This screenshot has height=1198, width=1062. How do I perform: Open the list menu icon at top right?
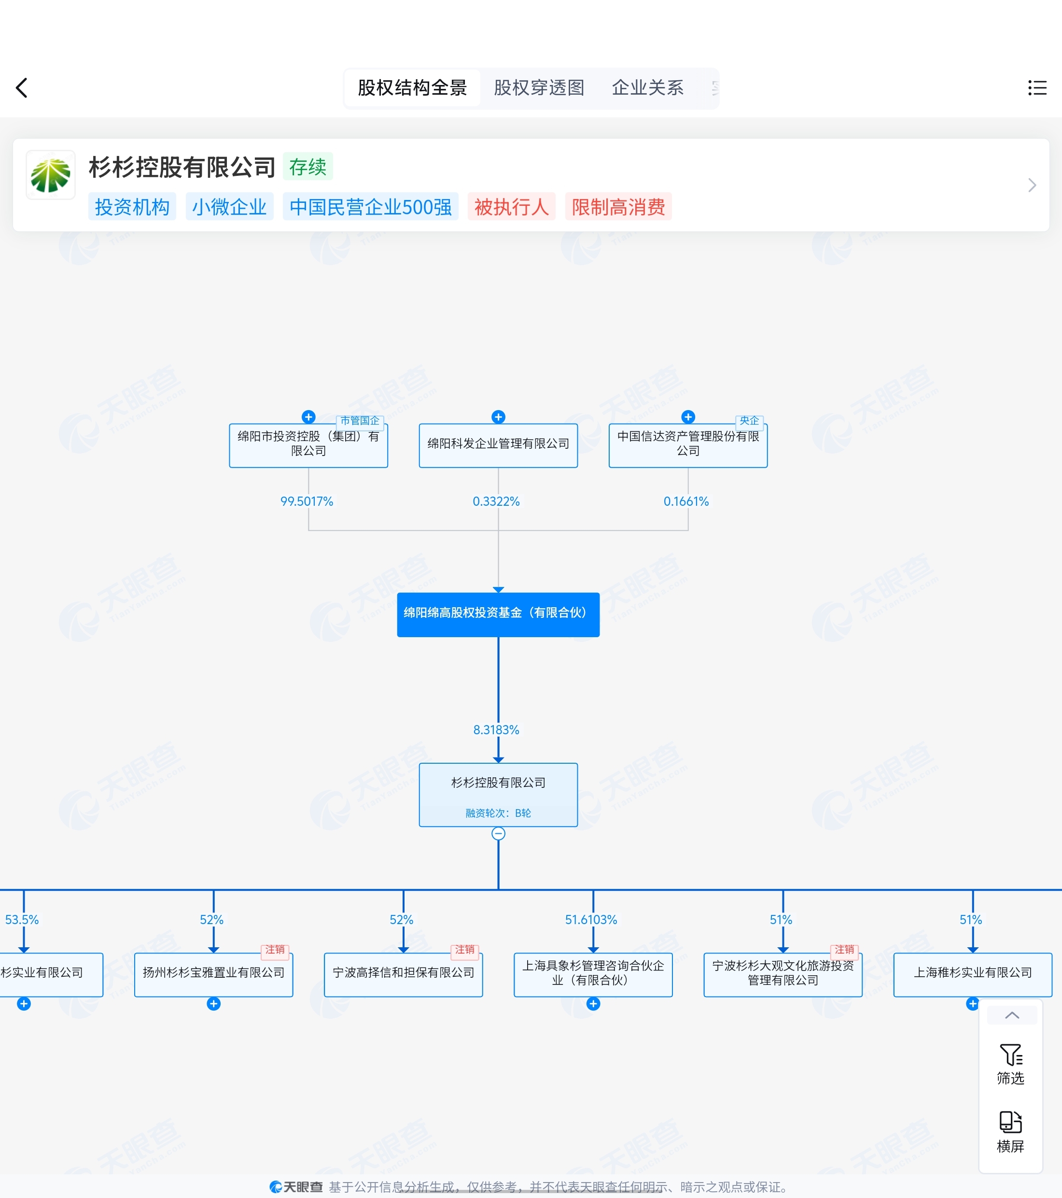[1037, 88]
